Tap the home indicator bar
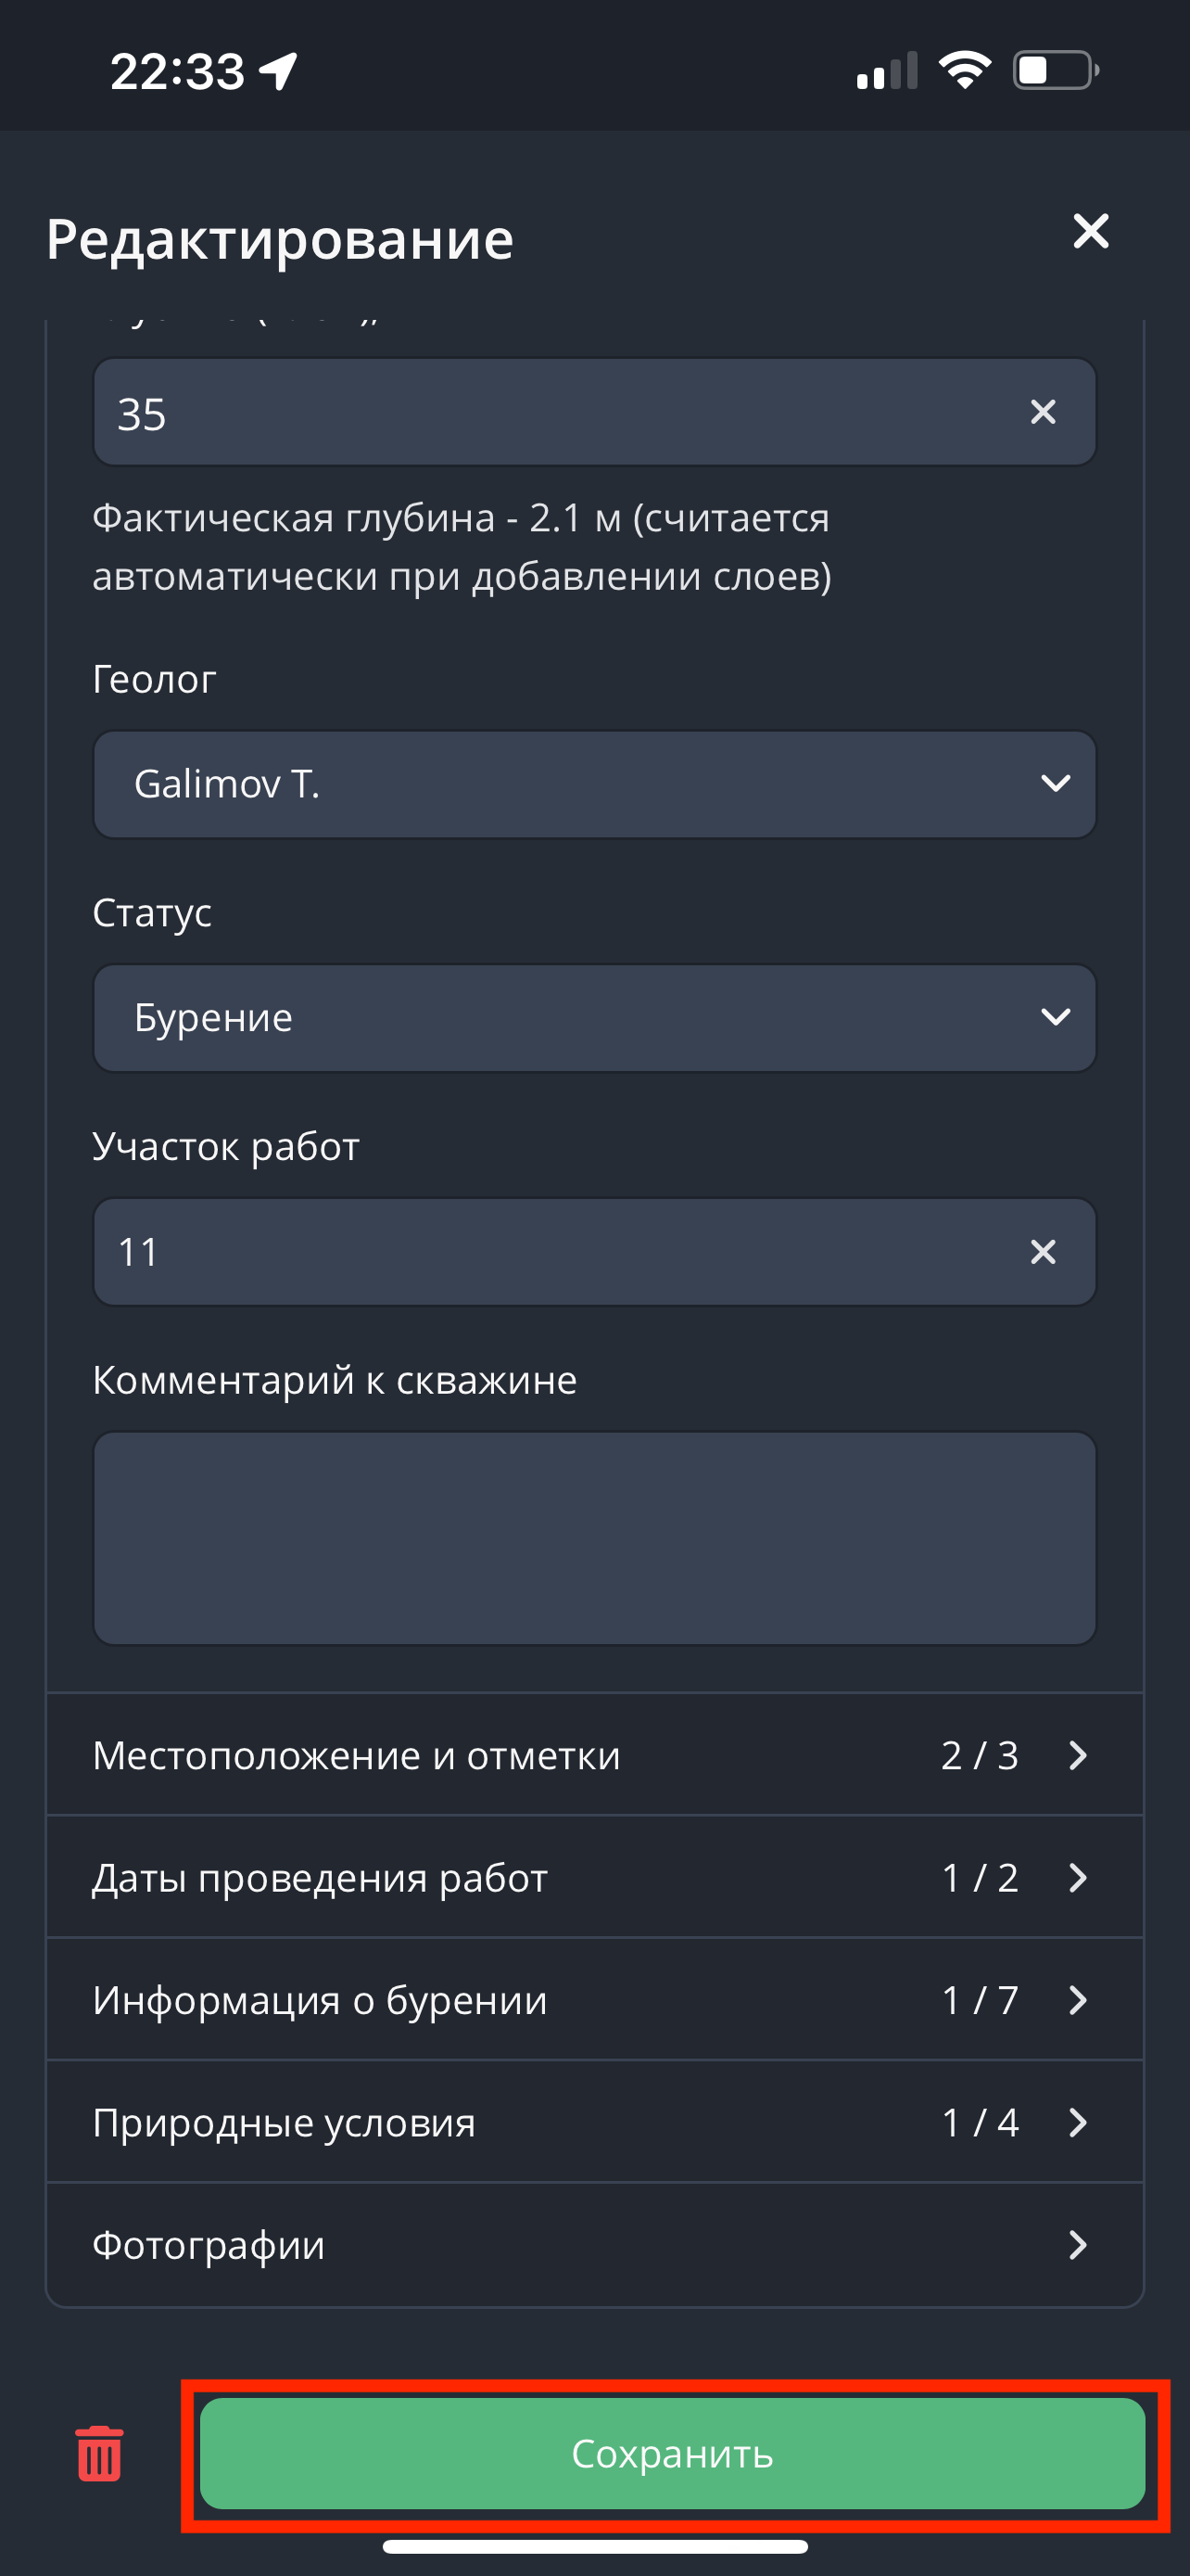Screen dimensions: 1190x2576 [x=594, y=2546]
